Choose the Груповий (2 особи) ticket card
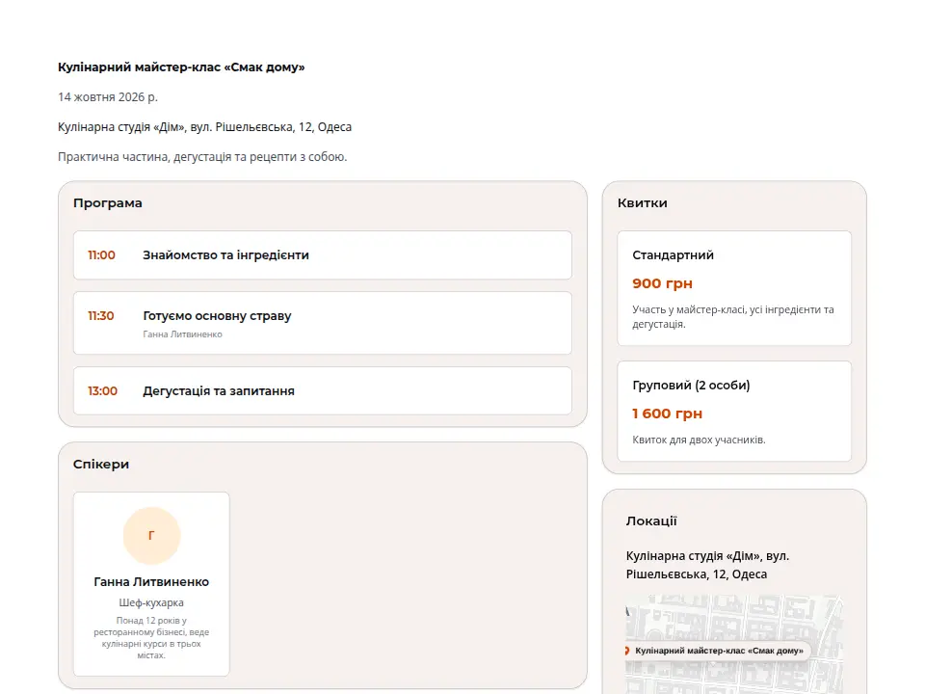The width and height of the screenshot is (925, 694). [x=734, y=411]
